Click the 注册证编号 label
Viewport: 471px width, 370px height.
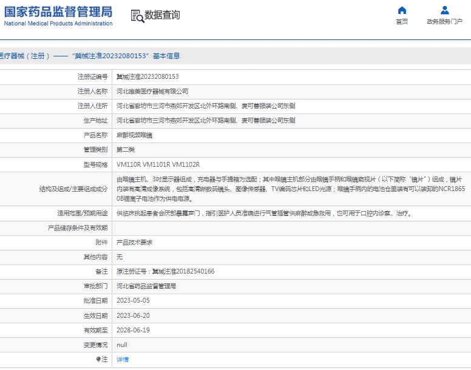pos(92,77)
